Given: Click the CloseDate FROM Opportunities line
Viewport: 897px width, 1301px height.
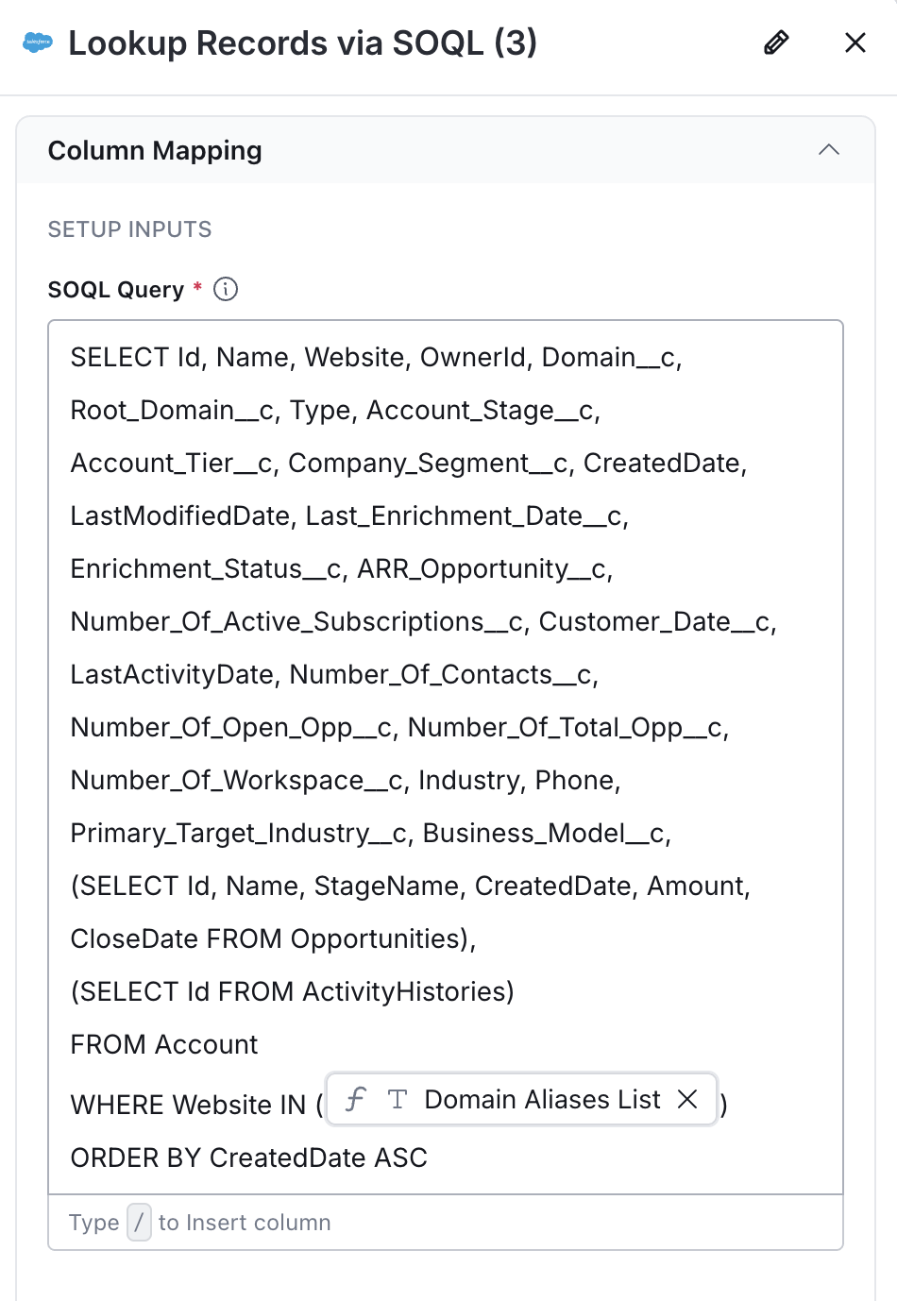Looking at the screenshot, I should click(273, 938).
